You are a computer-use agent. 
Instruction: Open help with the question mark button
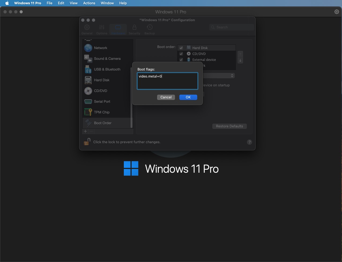(x=250, y=142)
